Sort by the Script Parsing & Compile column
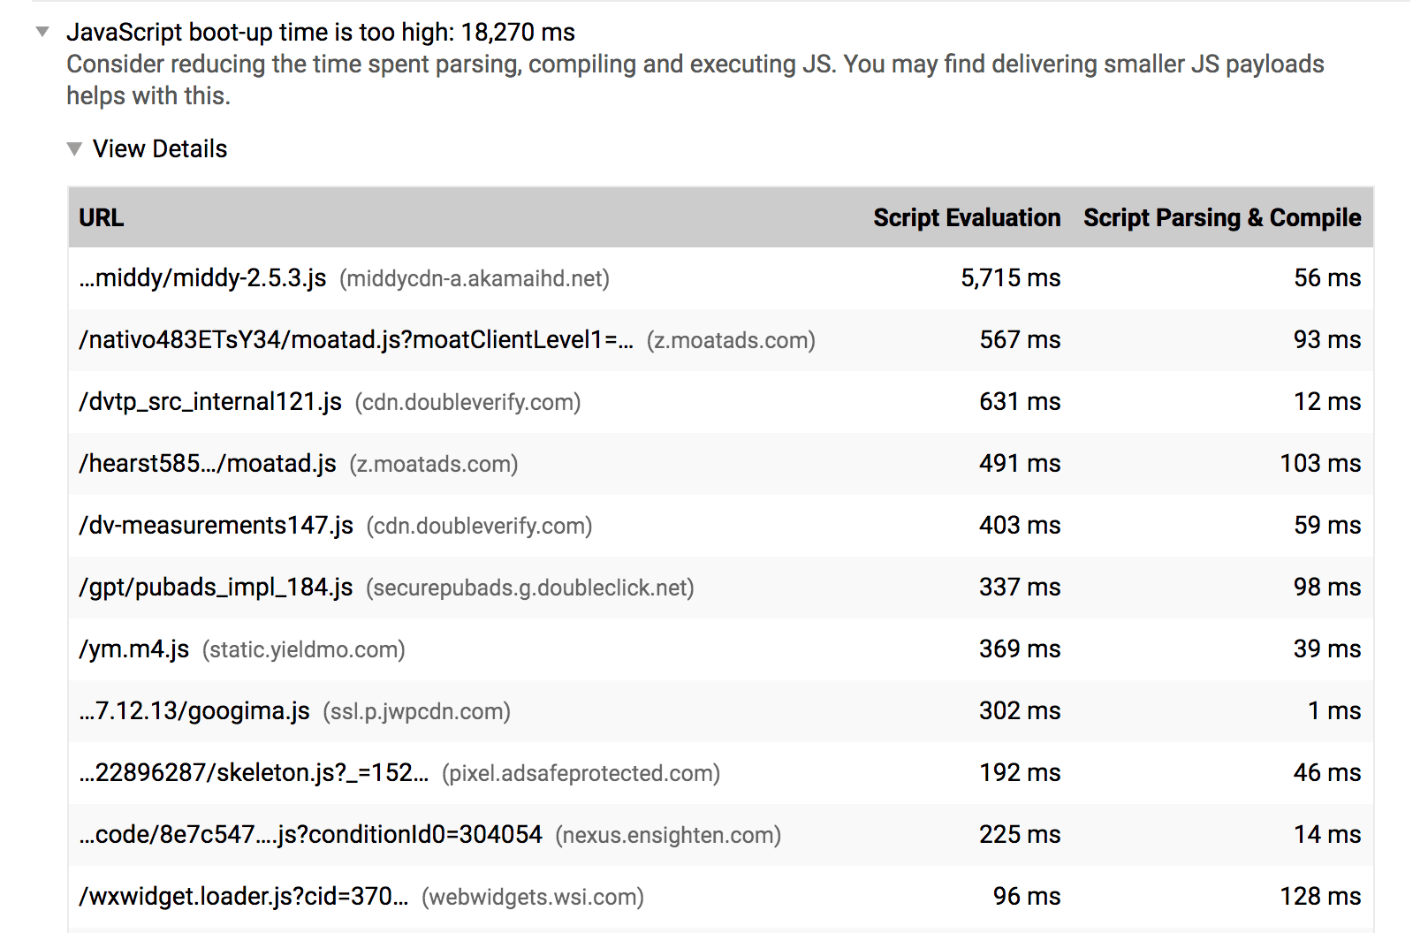 pyautogui.click(x=1223, y=218)
